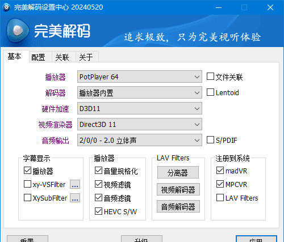284x242 pixels.
Task: Click the LAV Filters 视频解码器 button
Action: 178,189
